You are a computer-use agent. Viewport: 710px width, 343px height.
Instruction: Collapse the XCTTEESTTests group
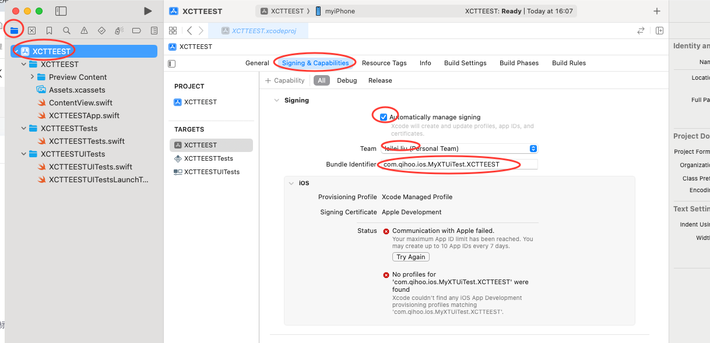pyautogui.click(x=24, y=128)
